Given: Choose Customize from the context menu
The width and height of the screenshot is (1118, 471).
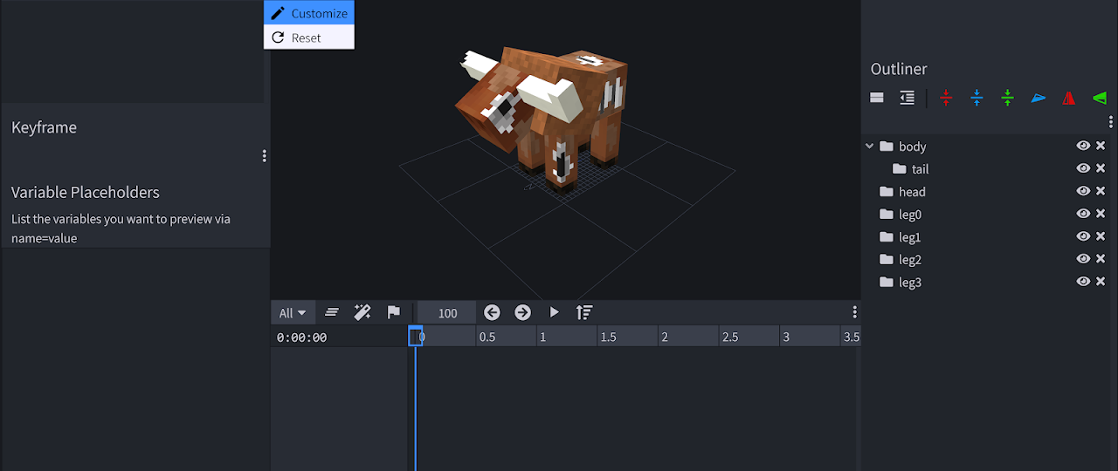Looking at the screenshot, I should click(x=309, y=13).
